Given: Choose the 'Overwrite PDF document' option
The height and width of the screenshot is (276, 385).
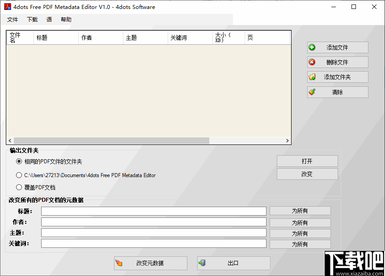Looking at the screenshot, I should click(19, 187).
